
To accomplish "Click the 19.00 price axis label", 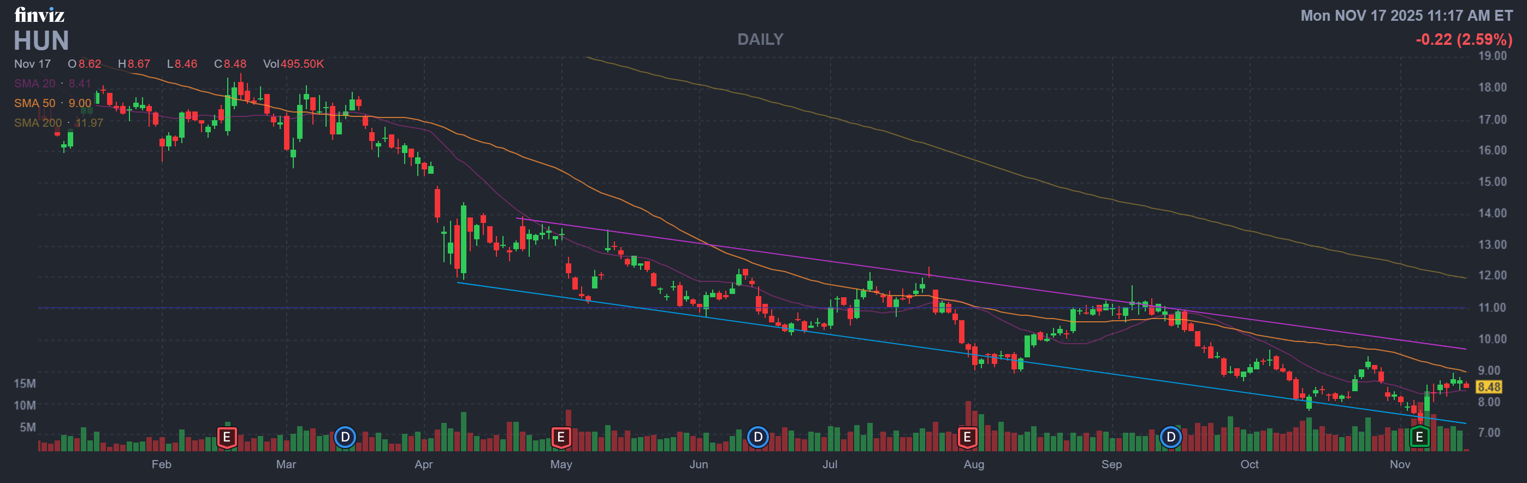I will (1492, 56).
